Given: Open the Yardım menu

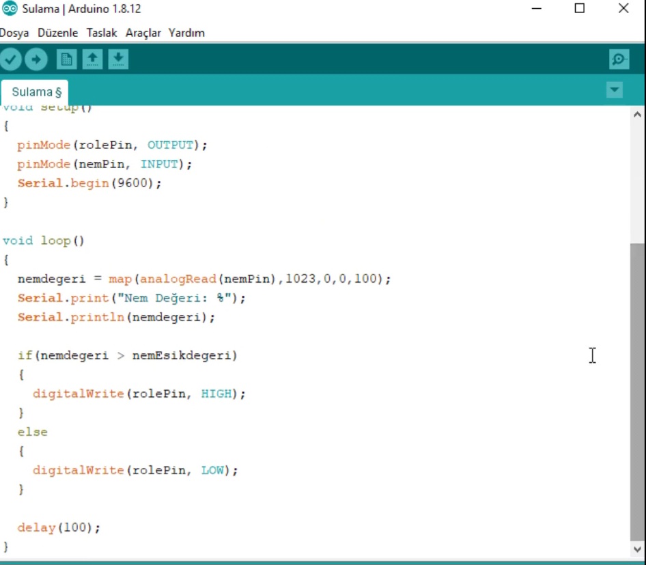Looking at the screenshot, I should (186, 32).
